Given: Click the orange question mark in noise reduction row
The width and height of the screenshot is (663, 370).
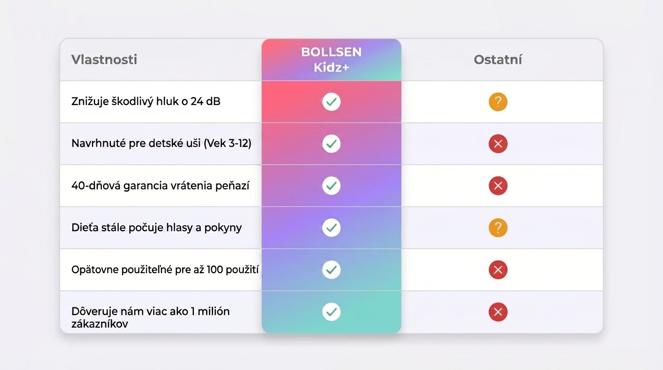Looking at the screenshot, I should (498, 102).
